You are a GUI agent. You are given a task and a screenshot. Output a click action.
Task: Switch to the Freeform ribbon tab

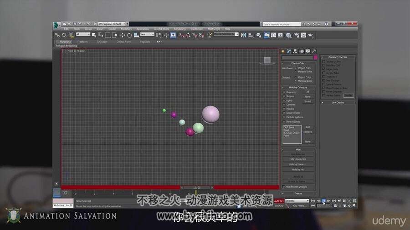[82, 42]
